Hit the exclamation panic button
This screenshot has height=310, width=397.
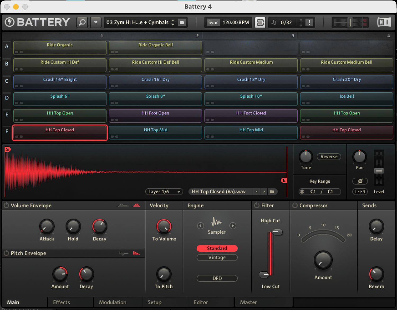(x=309, y=22)
